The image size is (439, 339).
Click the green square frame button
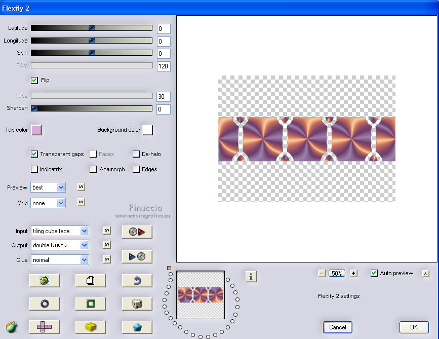tap(91, 304)
